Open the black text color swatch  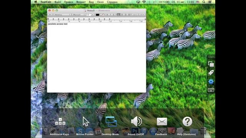97,15
